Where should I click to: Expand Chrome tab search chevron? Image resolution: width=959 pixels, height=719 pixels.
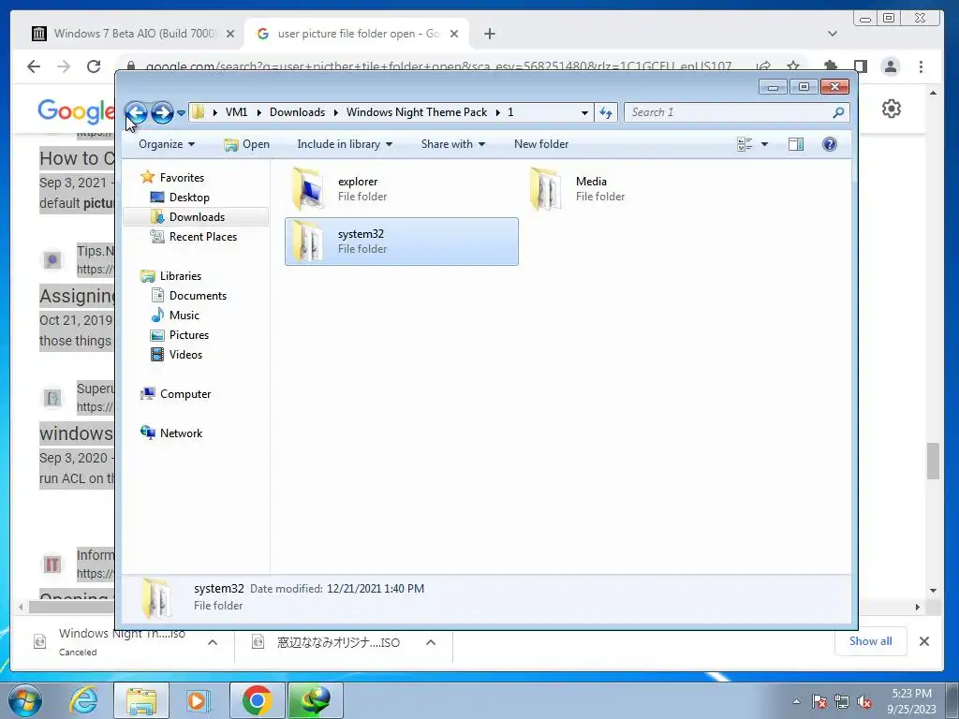[832, 34]
